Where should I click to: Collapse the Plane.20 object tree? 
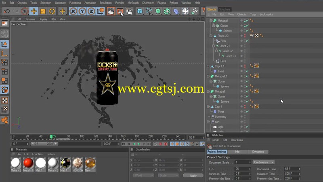click(211, 36)
